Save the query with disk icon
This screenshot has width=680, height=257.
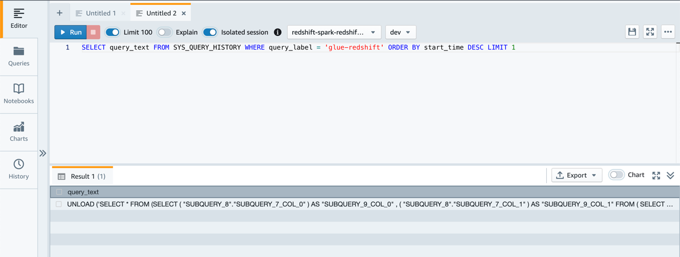pos(632,32)
